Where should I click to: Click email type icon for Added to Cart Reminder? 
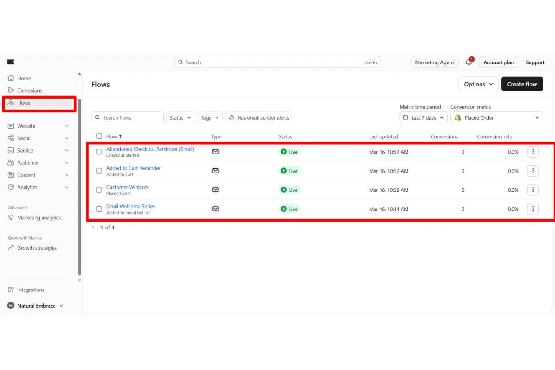coord(215,171)
